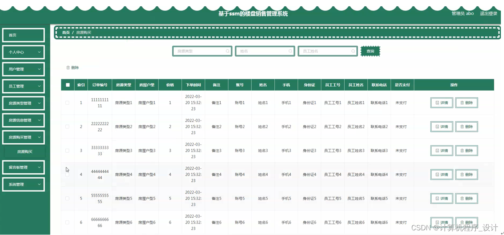The height and width of the screenshot is (235, 504).
Task: Open 个人中心 menu item
Action: [23, 52]
